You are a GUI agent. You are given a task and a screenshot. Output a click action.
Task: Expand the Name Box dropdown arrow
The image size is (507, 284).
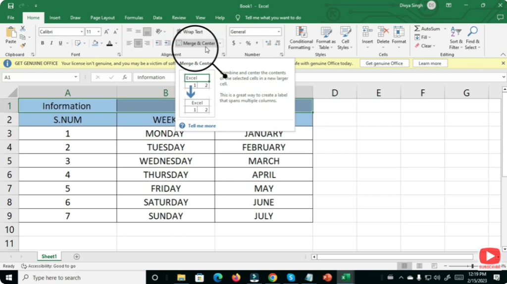[76, 78]
